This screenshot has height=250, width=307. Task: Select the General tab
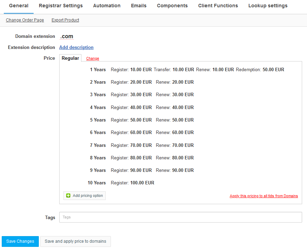[19, 6]
